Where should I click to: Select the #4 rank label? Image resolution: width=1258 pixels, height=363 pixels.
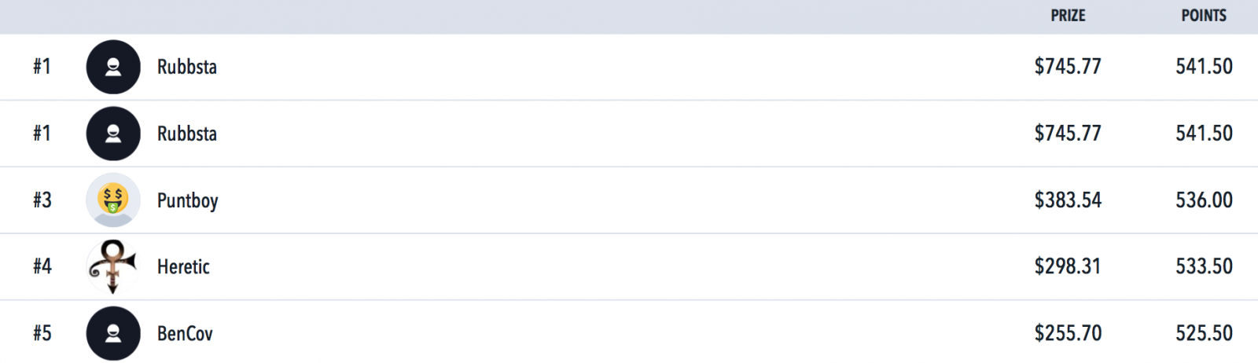[x=42, y=267]
